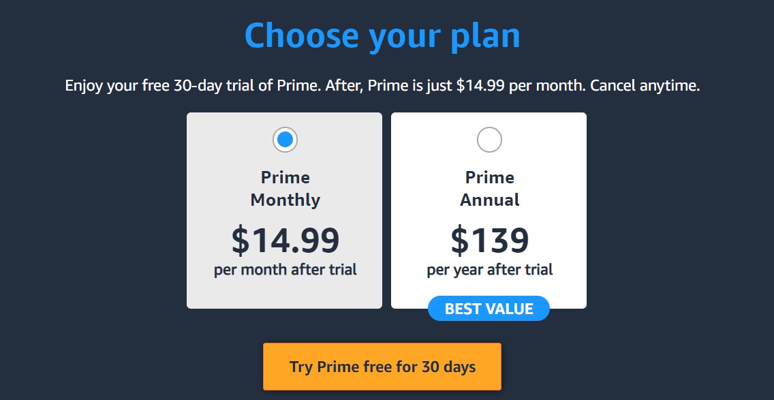This screenshot has height=400, width=774.
Task: Click the BEST VALUE badge
Action: (489, 308)
